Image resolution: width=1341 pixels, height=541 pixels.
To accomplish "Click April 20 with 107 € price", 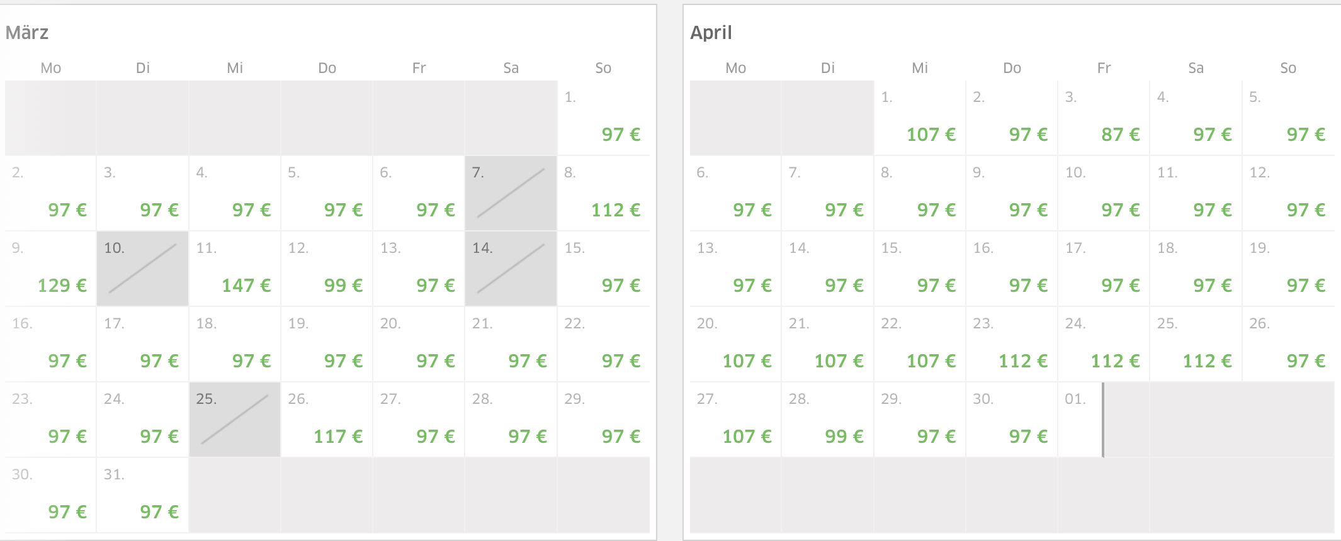I will pyautogui.click(x=735, y=345).
